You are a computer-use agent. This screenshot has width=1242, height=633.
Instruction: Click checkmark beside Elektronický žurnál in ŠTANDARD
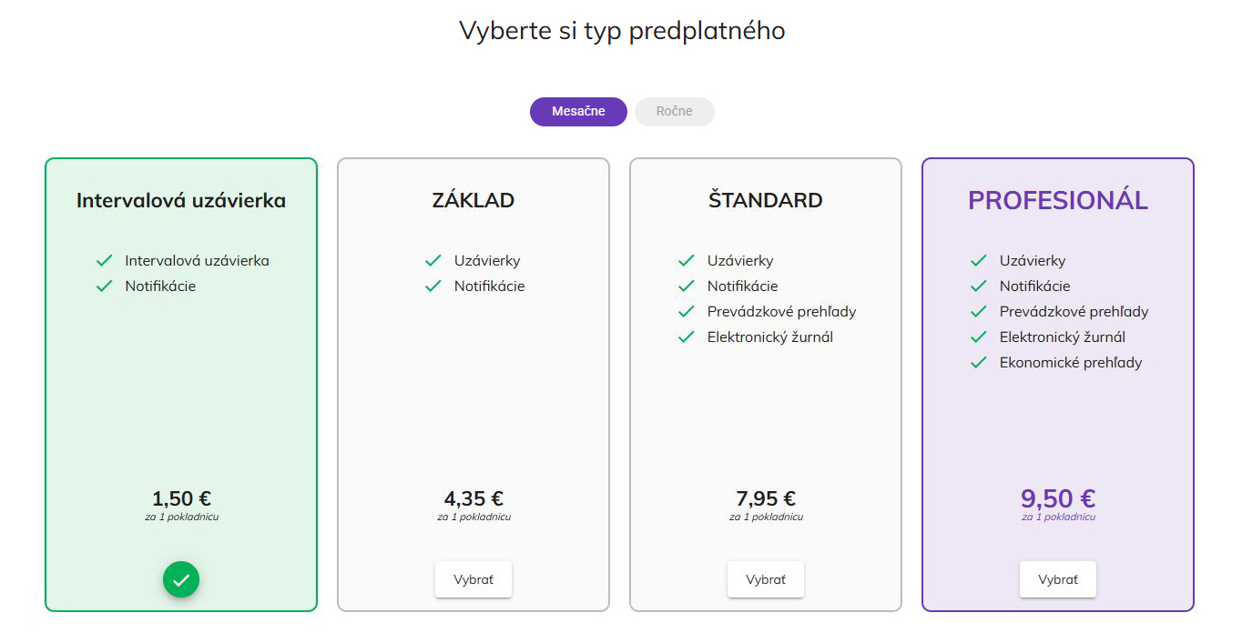[687, 337]
